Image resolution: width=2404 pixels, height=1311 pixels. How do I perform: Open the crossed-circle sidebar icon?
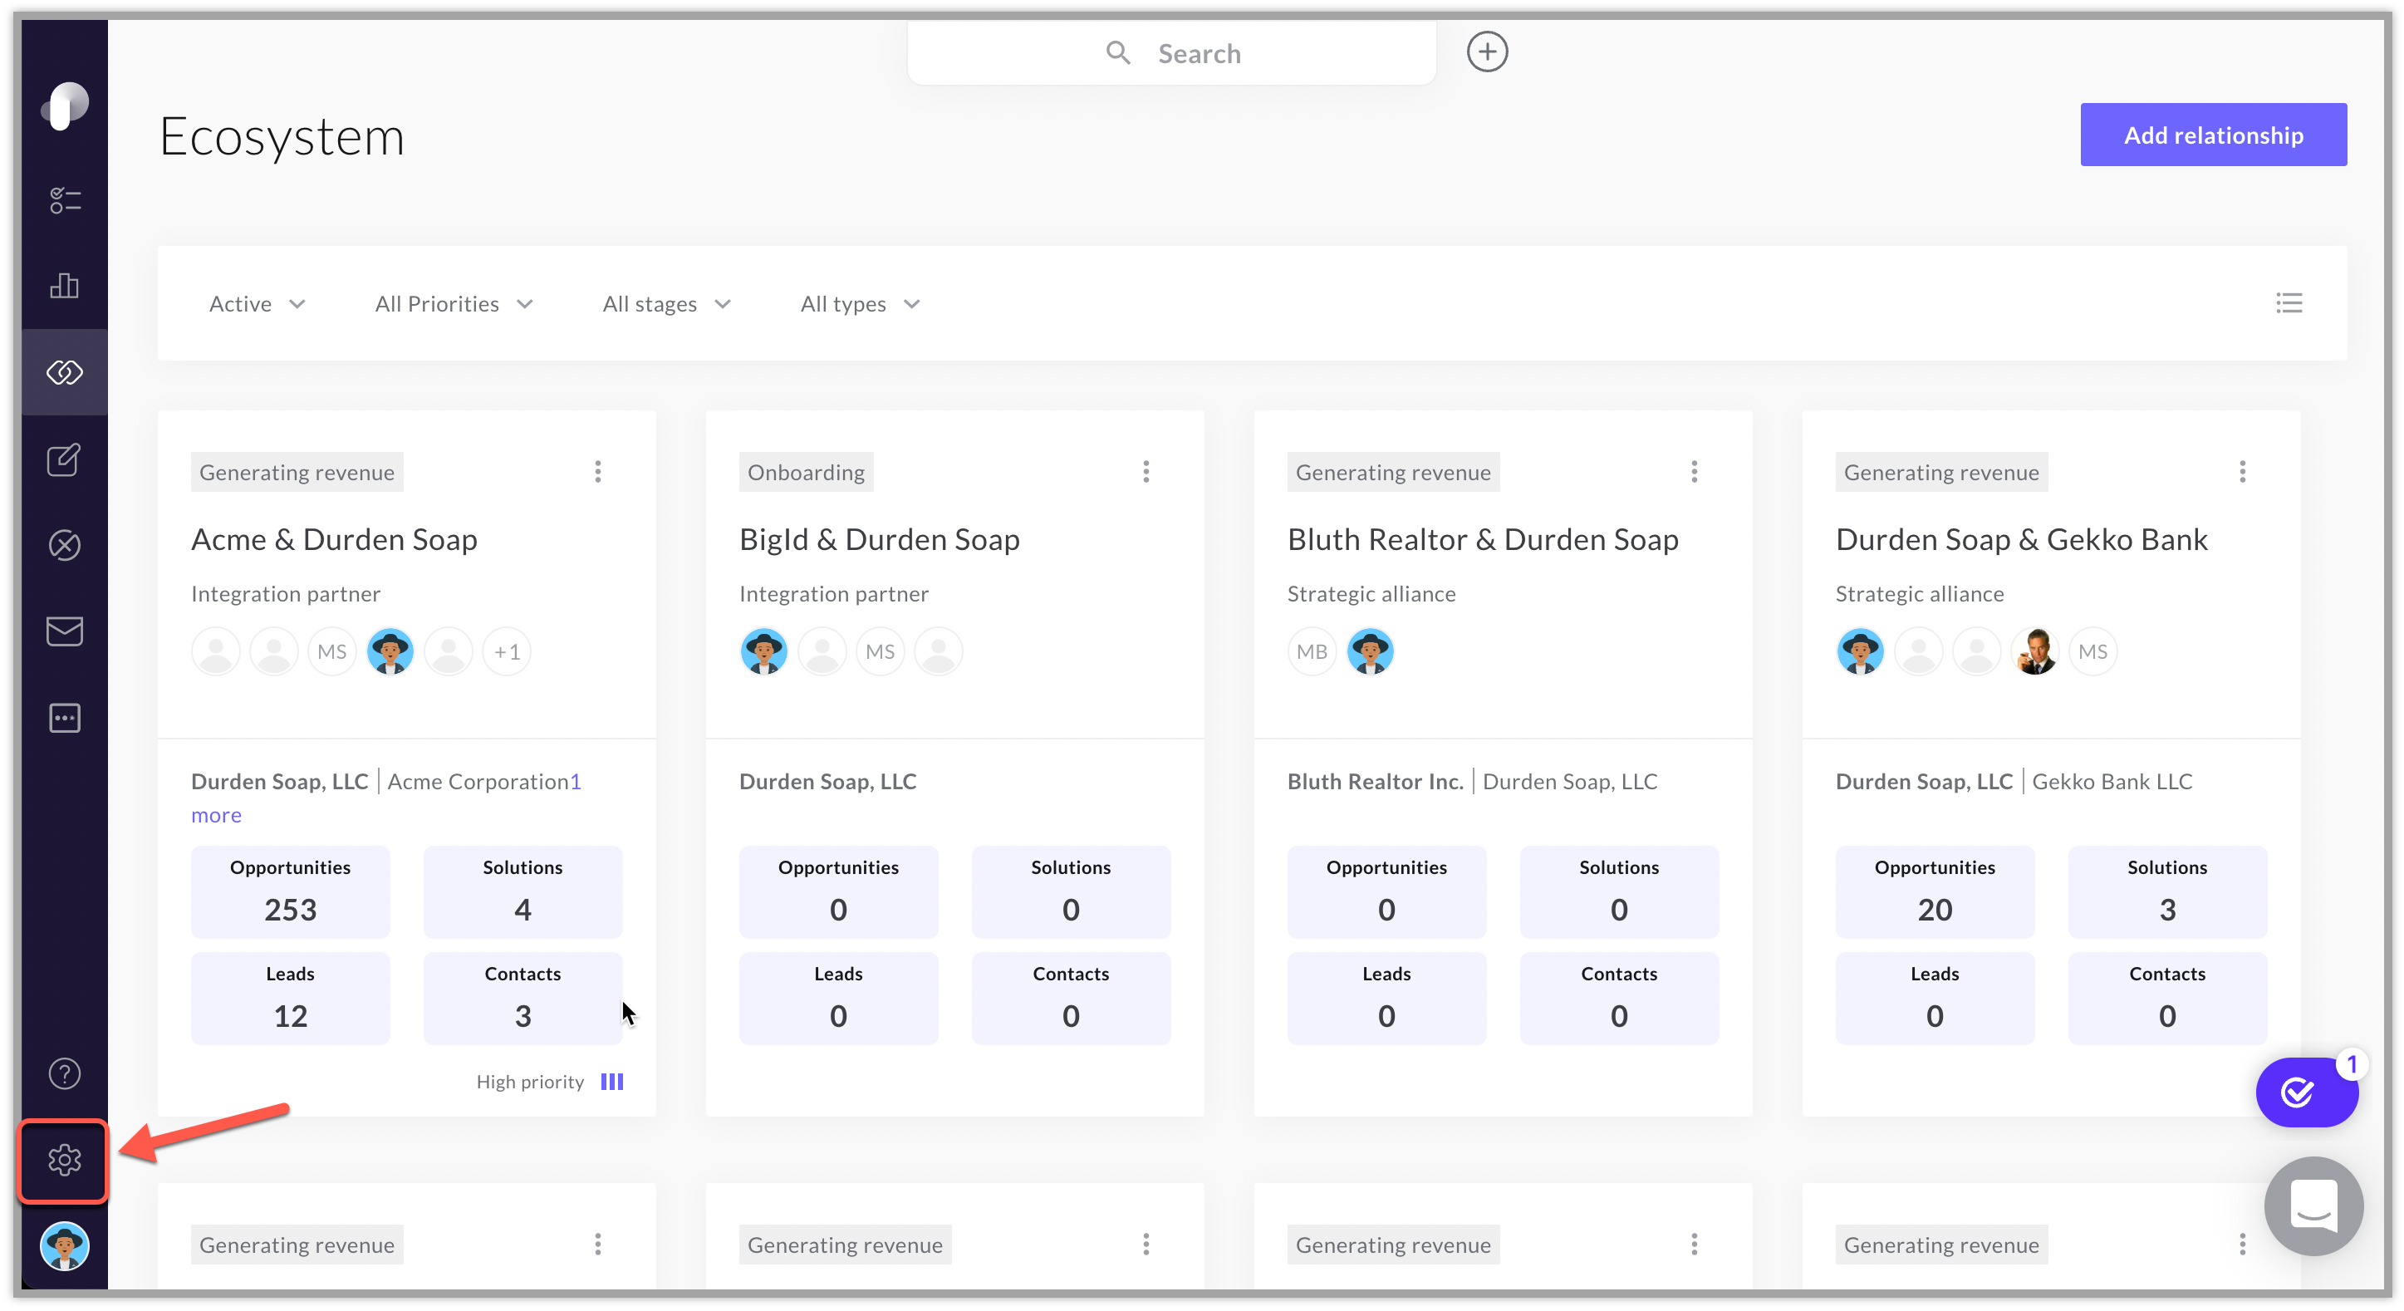coord(65,545)
